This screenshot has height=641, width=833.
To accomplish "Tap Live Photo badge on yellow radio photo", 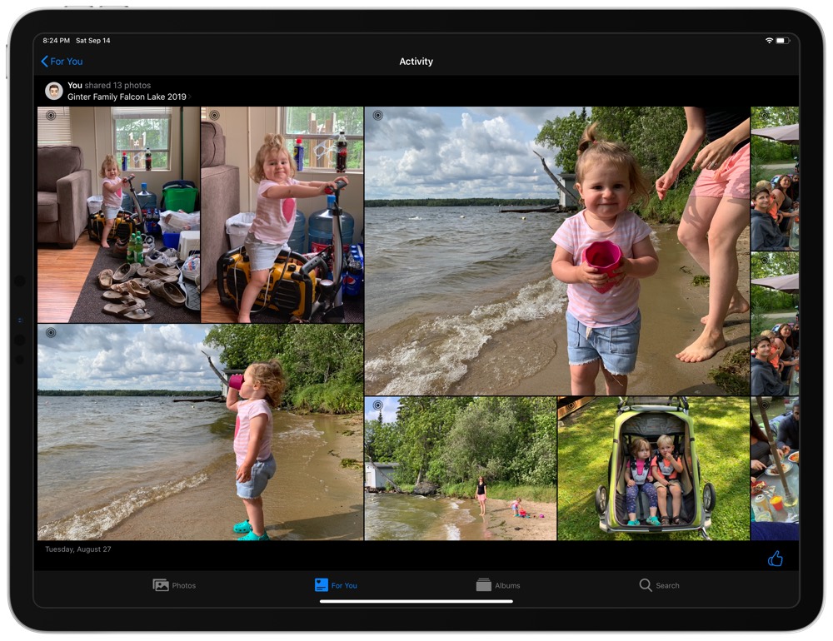I will (x=214, y=115).
